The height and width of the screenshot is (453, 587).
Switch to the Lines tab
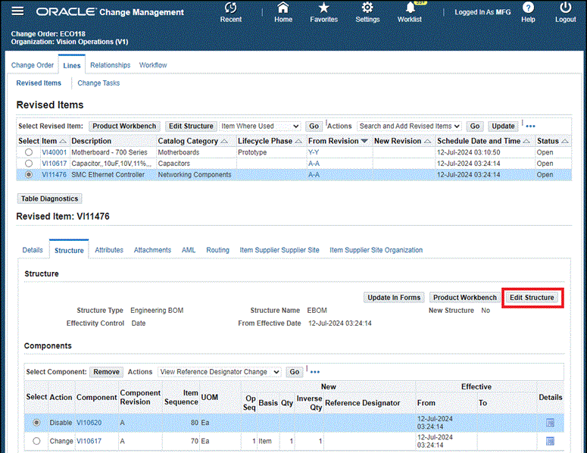coord(72,65)
